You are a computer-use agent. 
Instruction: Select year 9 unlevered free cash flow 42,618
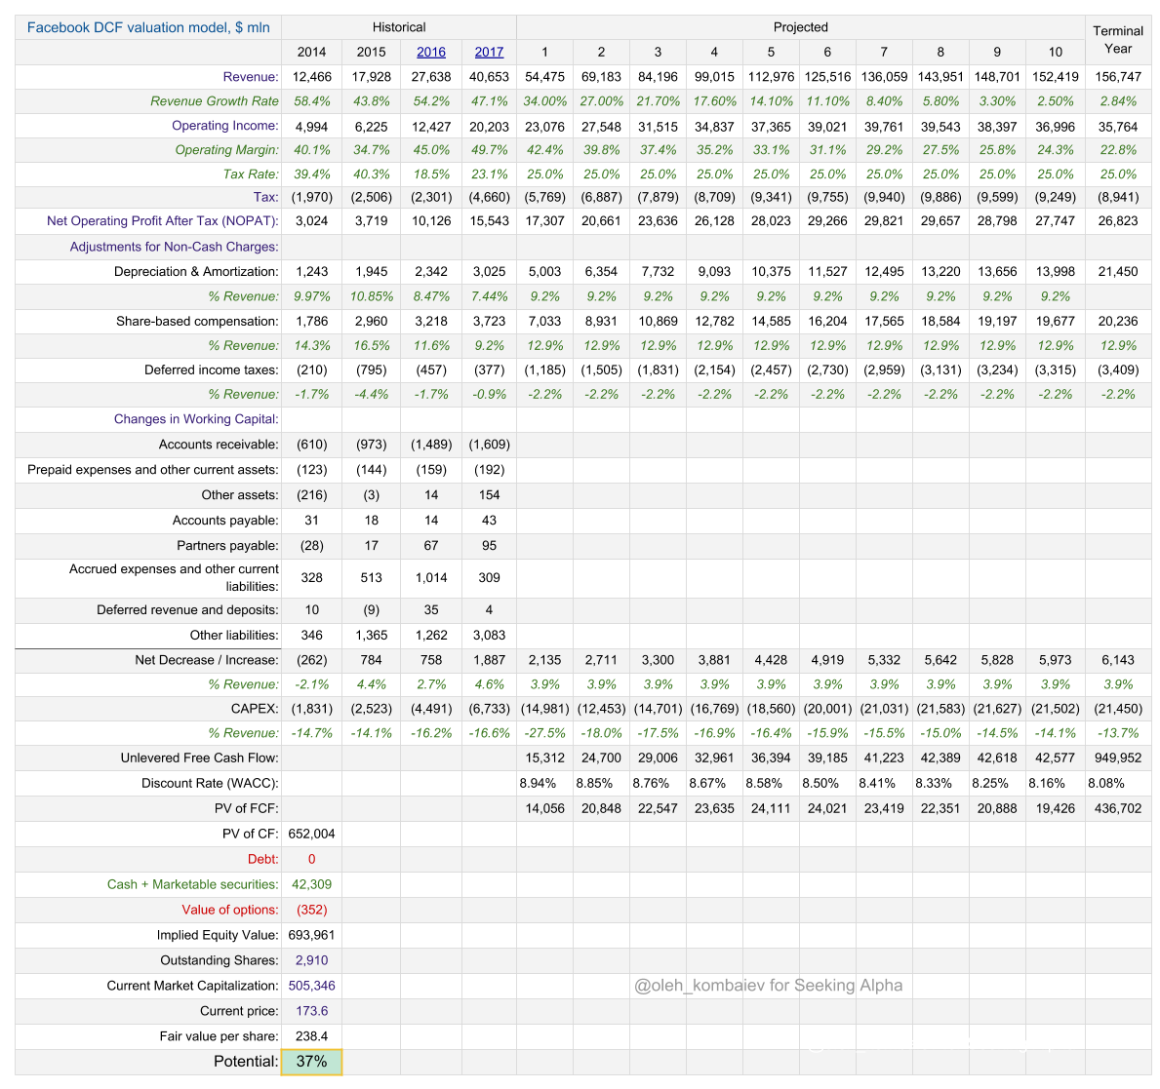point(997,758)
